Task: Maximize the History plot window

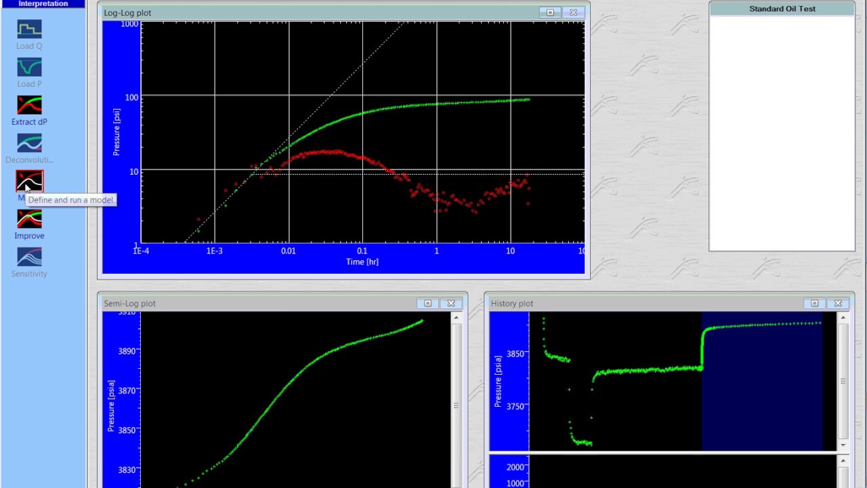Action: [x=815, y=303]
